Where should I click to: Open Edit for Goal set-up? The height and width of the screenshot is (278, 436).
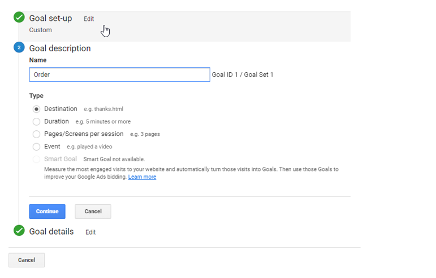point(89,19)
